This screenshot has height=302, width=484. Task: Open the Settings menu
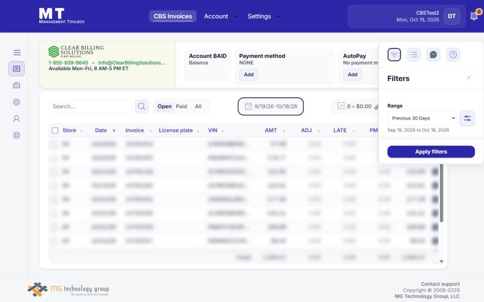(259, 16)
